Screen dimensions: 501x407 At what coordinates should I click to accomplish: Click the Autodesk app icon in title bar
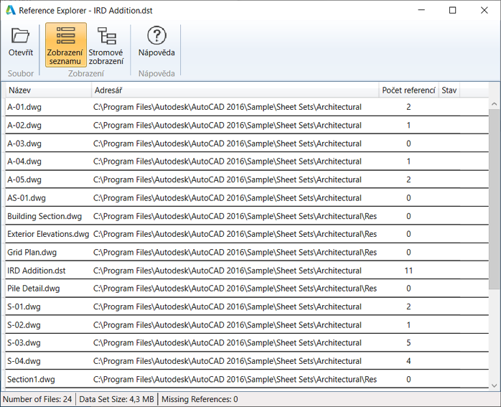10,11
